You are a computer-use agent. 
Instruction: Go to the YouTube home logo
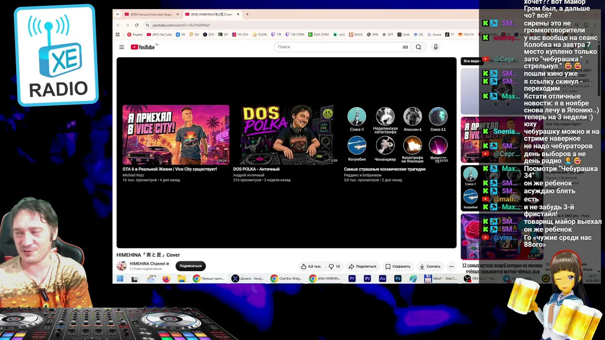143,47
